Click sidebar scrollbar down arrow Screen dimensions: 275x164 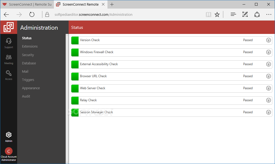point(67,162)
